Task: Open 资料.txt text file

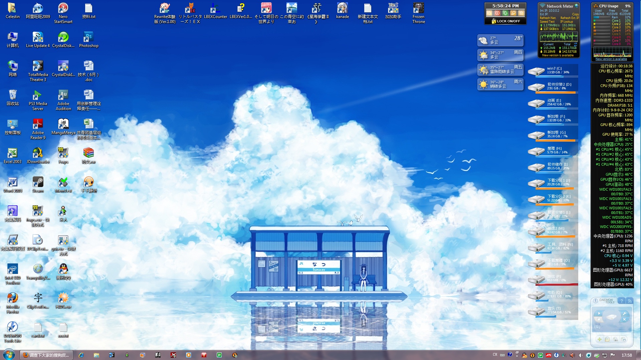Action: 88,11
